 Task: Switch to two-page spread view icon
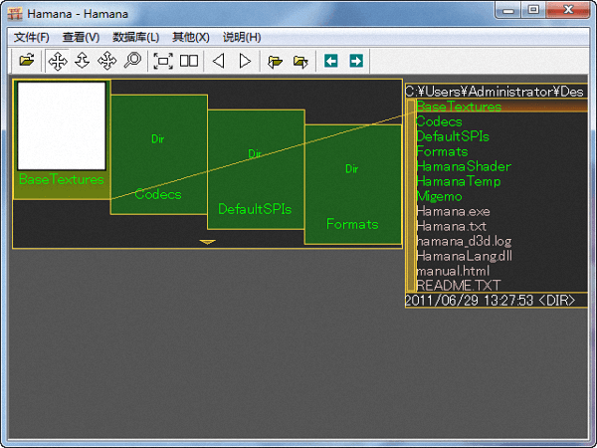tap(188, 61)
